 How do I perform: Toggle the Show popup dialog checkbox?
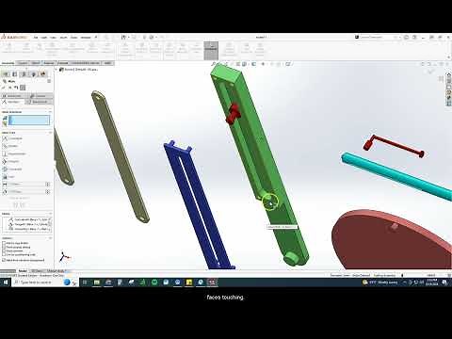click(x=4, y=248)
